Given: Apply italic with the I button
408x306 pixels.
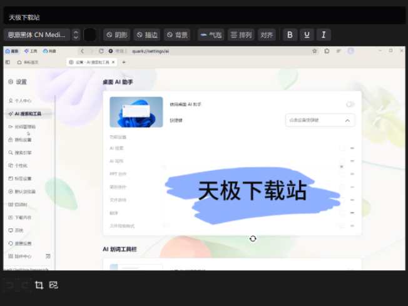Looking at the screenshot, I should pos(324,34).
